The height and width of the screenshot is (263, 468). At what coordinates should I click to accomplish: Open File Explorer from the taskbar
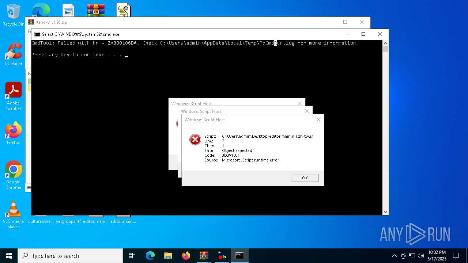pos(168,256)
